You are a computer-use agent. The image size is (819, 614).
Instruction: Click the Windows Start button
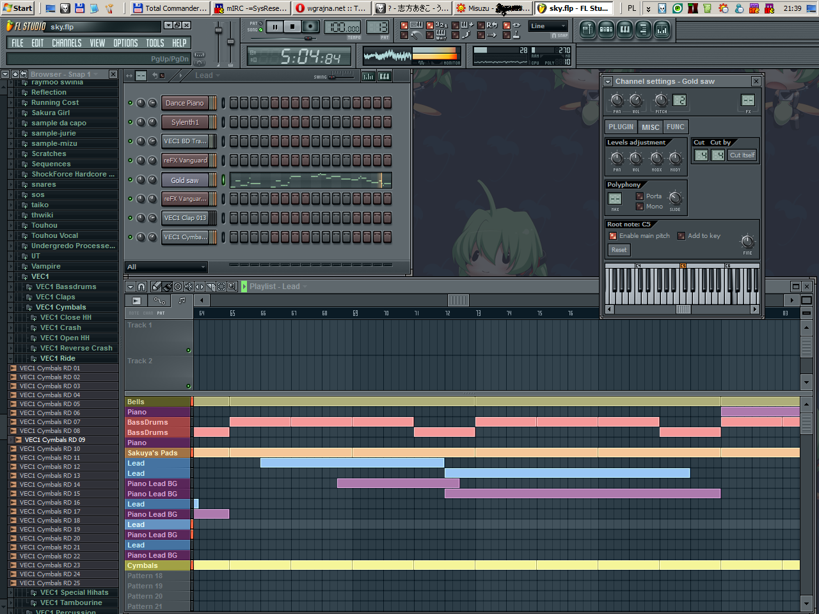[18, 8]
